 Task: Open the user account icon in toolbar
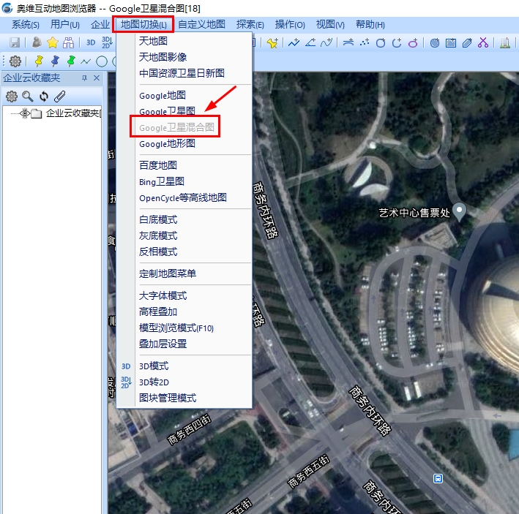[x=37, y=42]
